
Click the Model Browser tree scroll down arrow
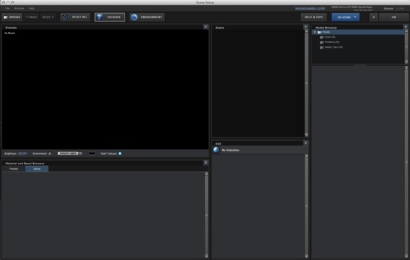(x=407, y=62)
